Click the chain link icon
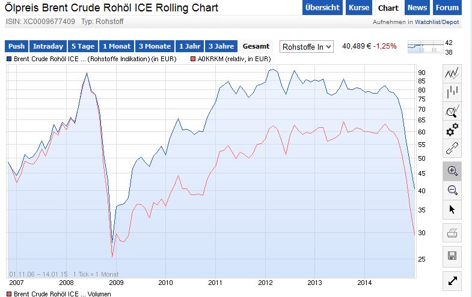The width and height of the screenshot is (472, 297). [452, 148]
